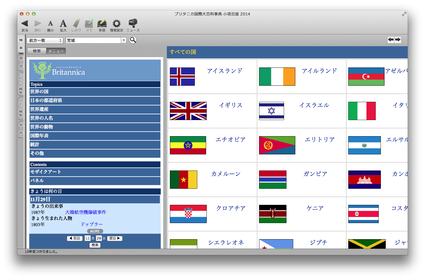Open the 履歴 vertical side tab
Image resolution: width=425 pixels, height=279 pixels.
pyautogui.click(x=21, y=62)
